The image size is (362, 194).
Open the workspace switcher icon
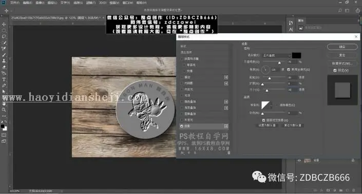347,11
